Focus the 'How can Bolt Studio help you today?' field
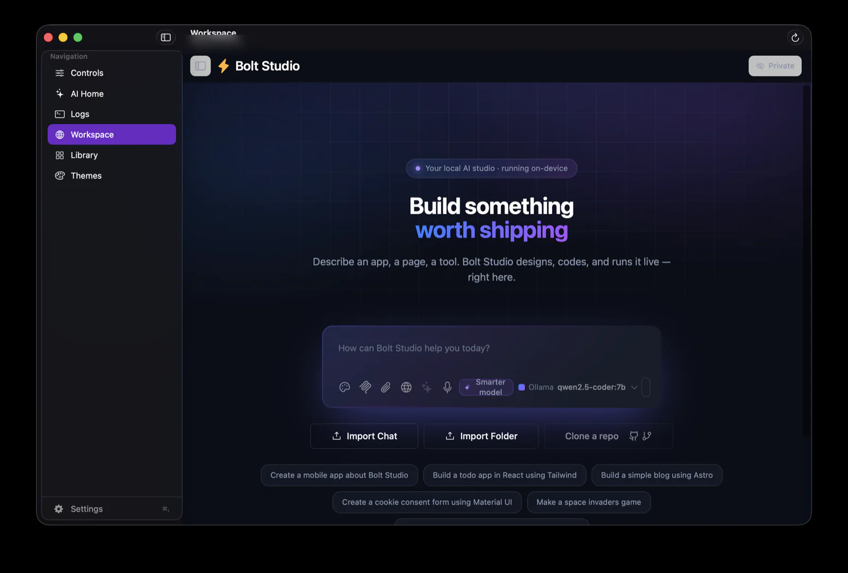Screen dimensions: 848x573 click(x=491, y=349)
